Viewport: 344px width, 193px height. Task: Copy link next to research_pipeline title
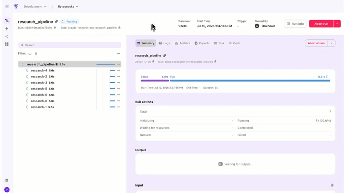pyautogui.click(x=56, y=22)
